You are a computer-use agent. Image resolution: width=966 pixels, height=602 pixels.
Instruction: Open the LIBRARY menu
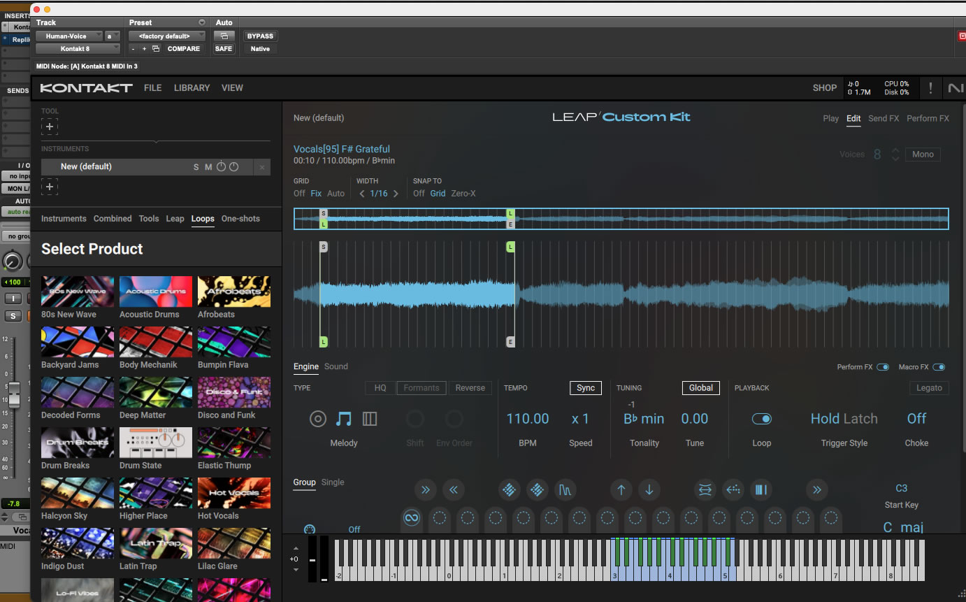point(192,88)
